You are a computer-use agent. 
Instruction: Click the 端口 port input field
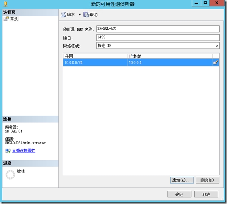[x=158, y=38]
